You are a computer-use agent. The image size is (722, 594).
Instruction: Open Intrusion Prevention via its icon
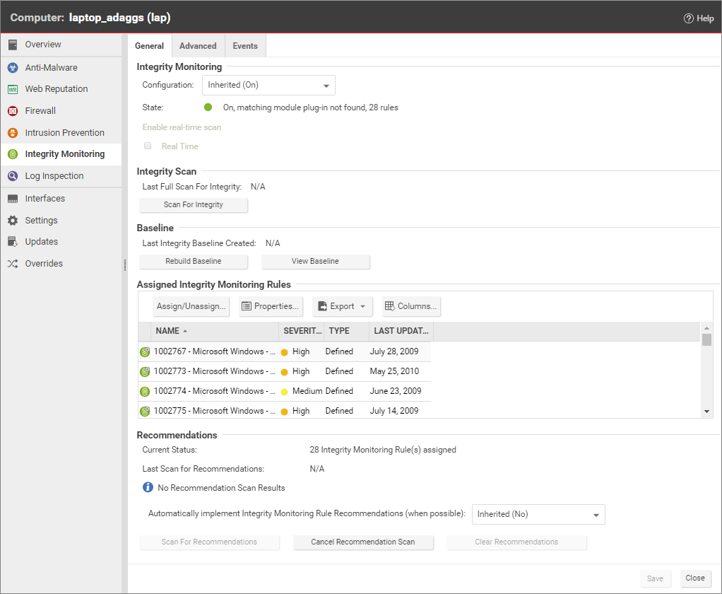click(x=13, y=133)
